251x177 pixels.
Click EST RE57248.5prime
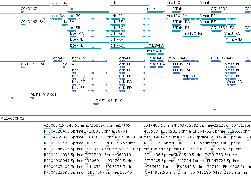[60, 128]
